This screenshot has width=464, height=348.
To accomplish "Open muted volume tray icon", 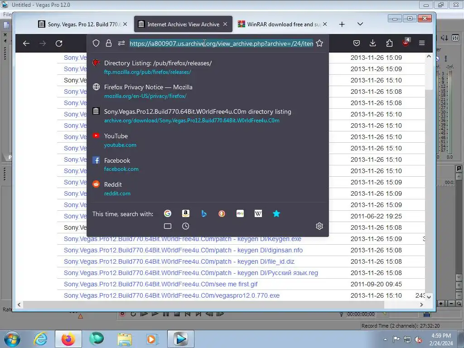I will [x=418, y=339].
